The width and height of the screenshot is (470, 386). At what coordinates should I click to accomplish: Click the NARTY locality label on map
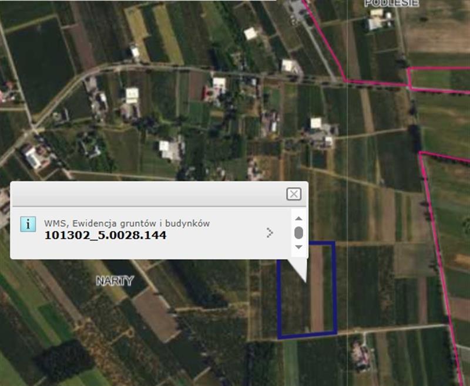coord(115,281)
